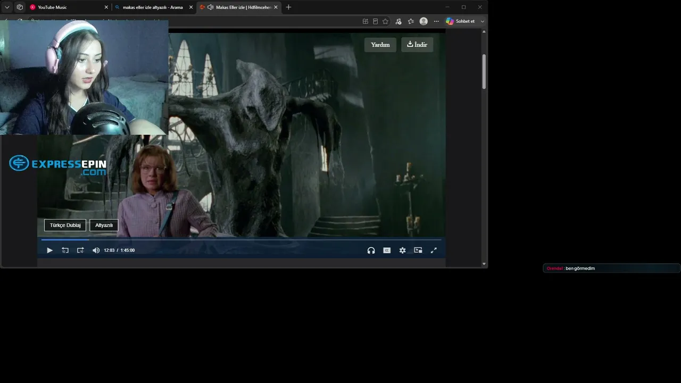Close the makas eller search tab
Screen dimensions: 681x383
(x=191, y=7)
